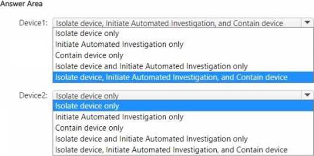Click the Device1 label
The width and height of the screenshot is (314, 156).
[33, 23]
